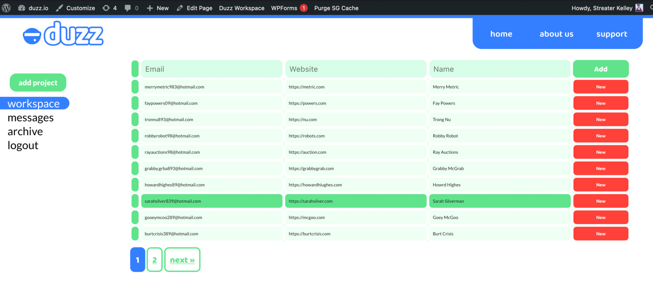Click New button for Howrd Highes
Screen dimensions: 653x296
[x=601, y=184]
